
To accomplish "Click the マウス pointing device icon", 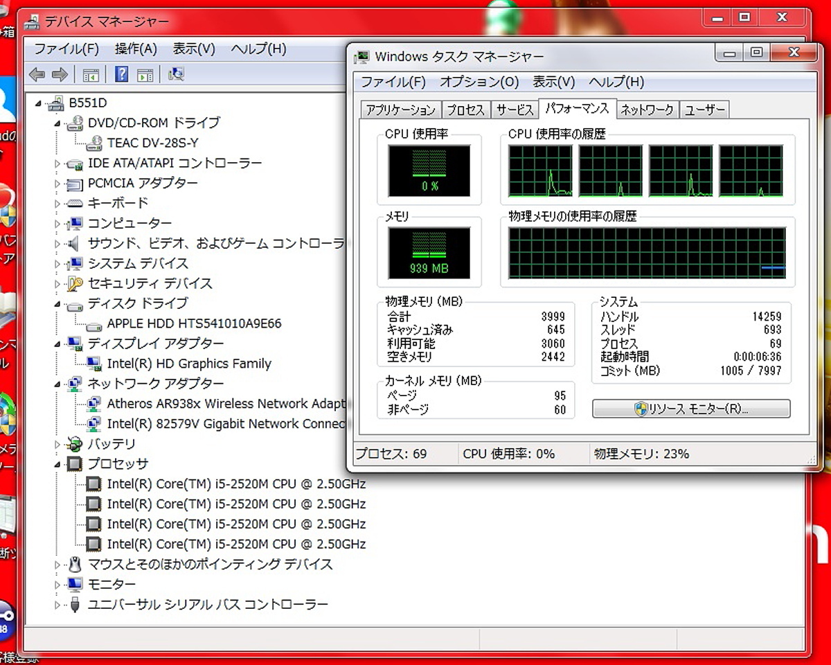I will [x=75, y=565].
